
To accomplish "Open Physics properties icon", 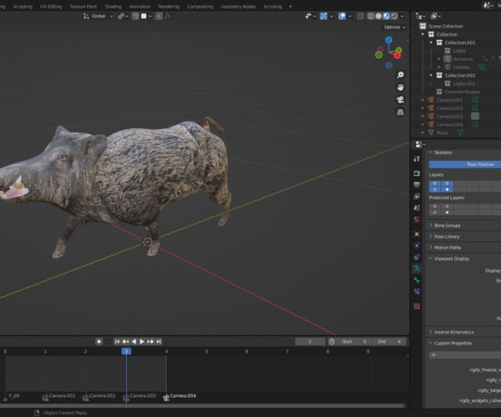I will click(x=417, y=245).
